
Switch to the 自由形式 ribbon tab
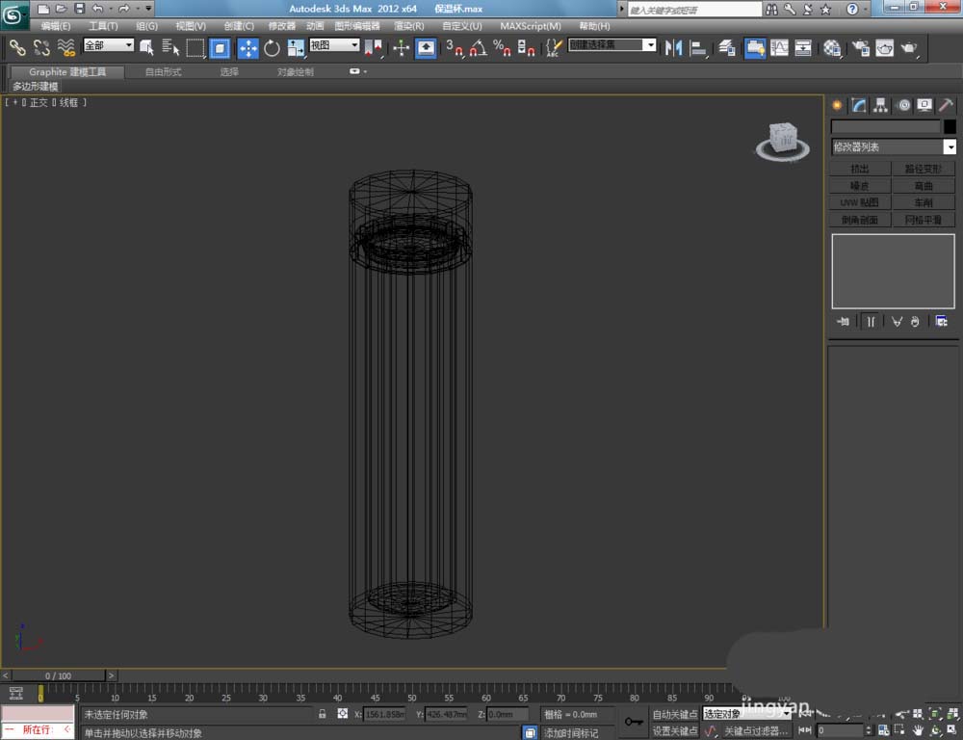click(163, 72)
